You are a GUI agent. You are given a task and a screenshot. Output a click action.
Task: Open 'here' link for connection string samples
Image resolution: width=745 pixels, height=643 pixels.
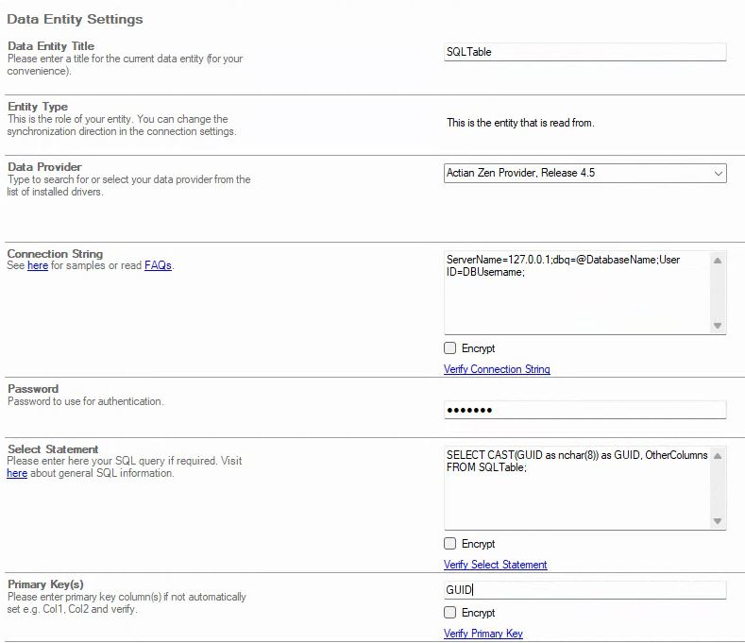click(38, 265)
